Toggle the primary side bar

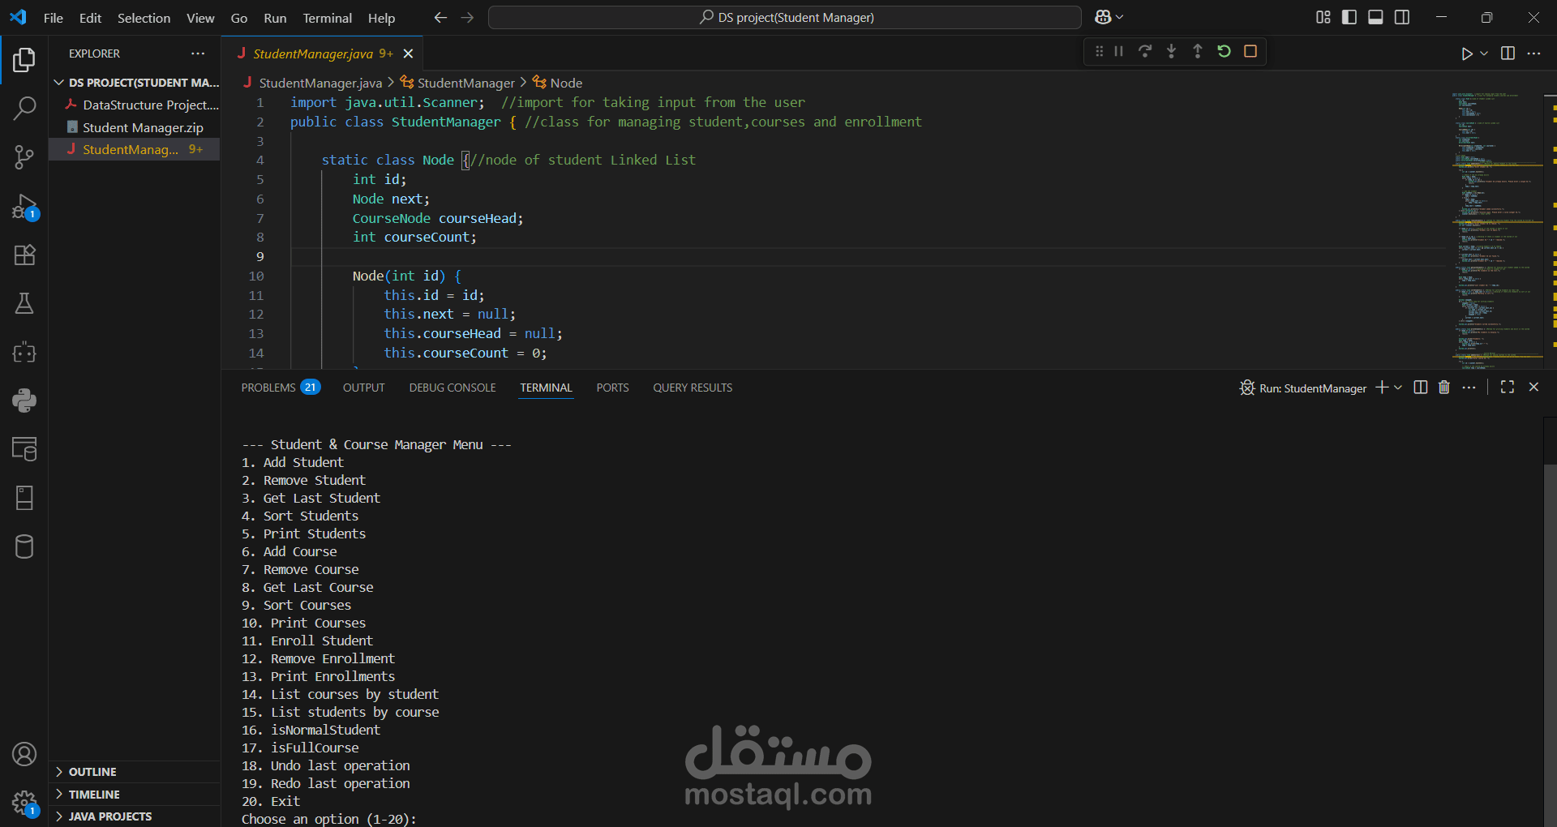point(1349,17)
